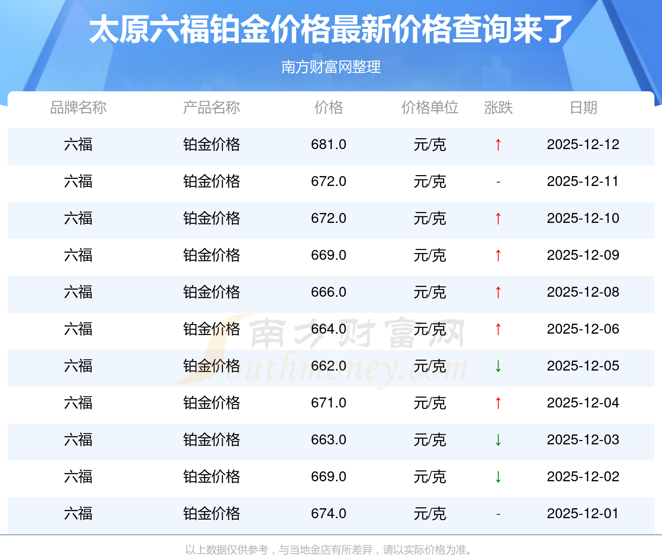Click the date 2025-12-01
The width and height of the screenshot is (662, 557).
coord(583,513)
